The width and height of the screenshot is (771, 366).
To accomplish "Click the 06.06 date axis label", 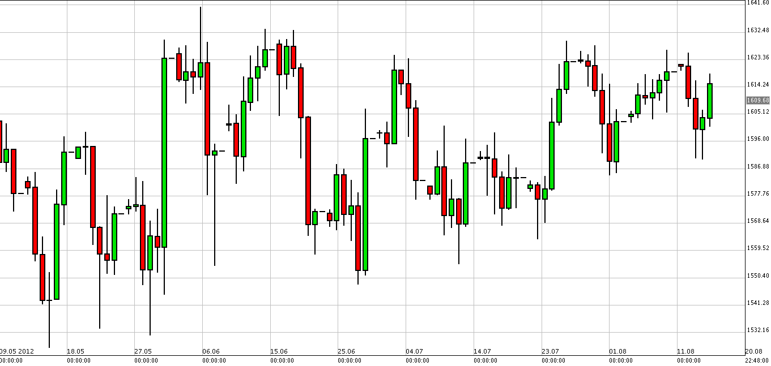I will coord(211,351).
